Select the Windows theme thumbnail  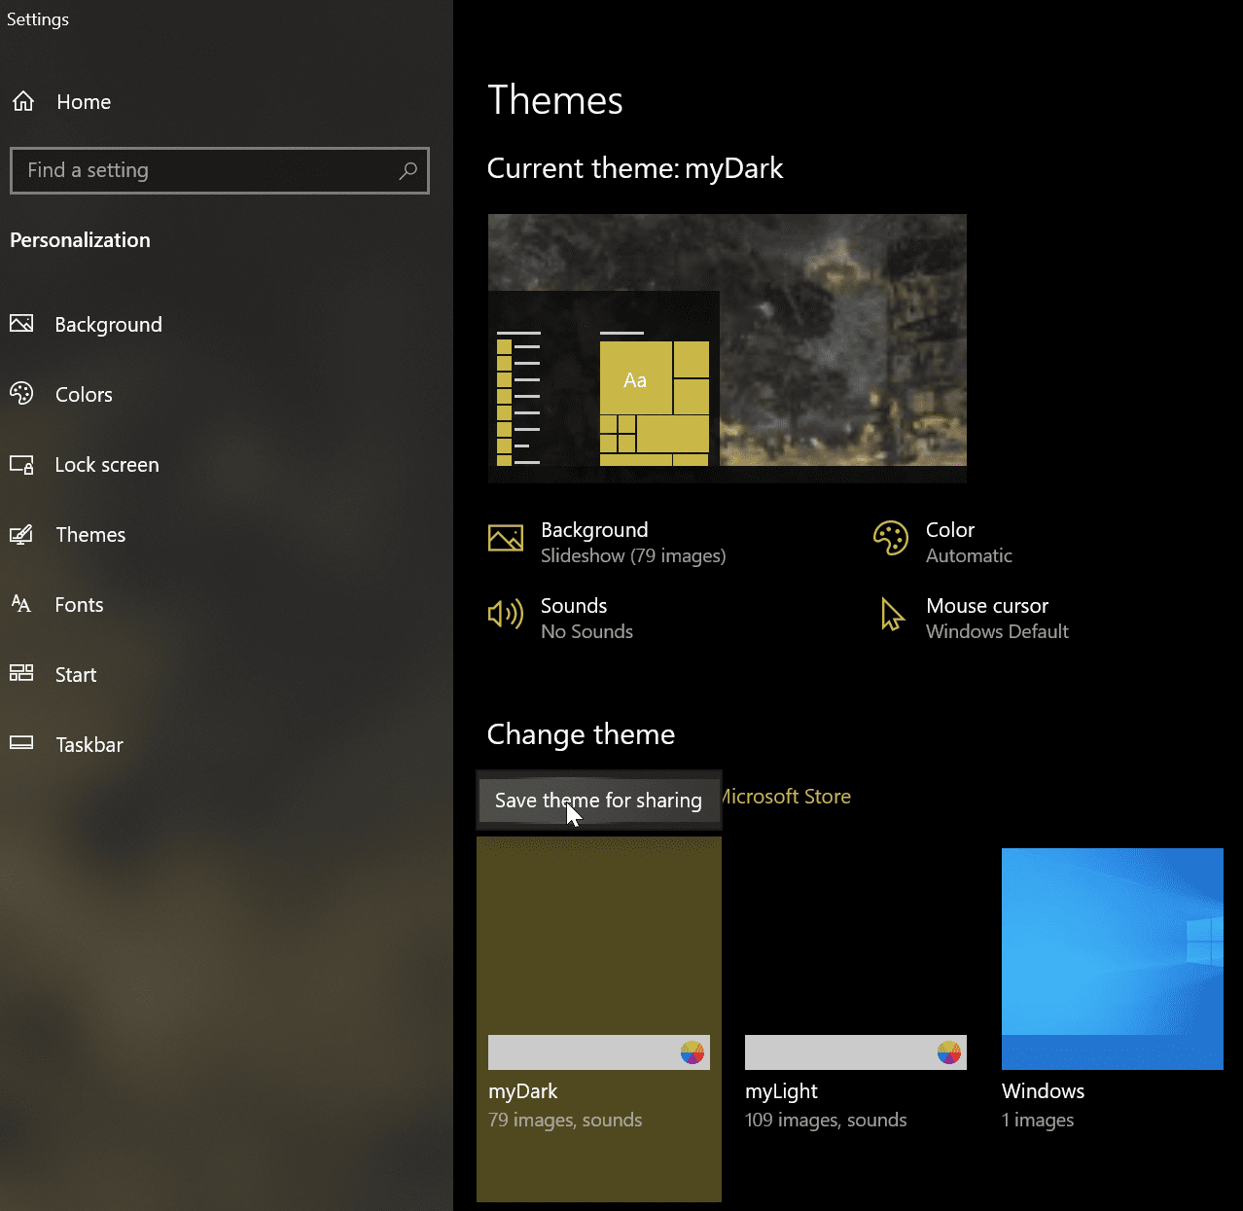(1113, 959)
